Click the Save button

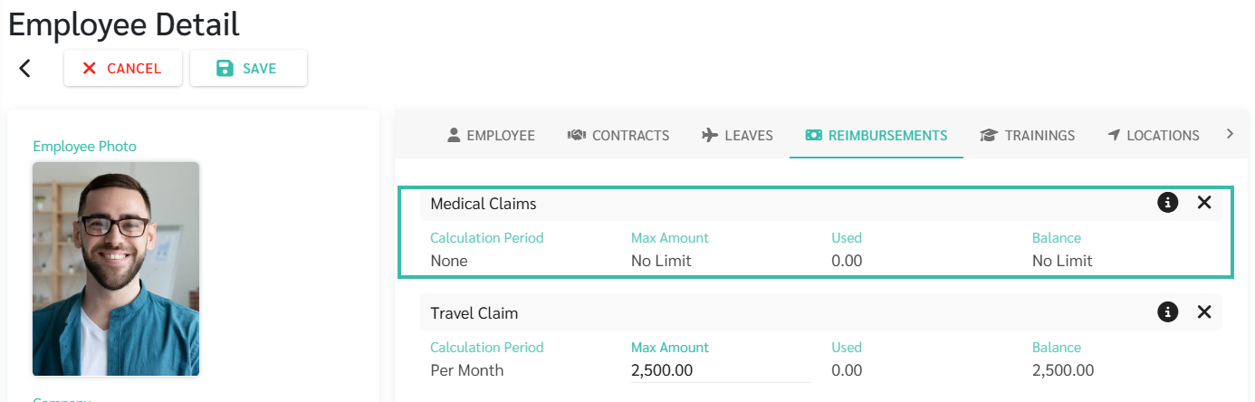(248, 69)
